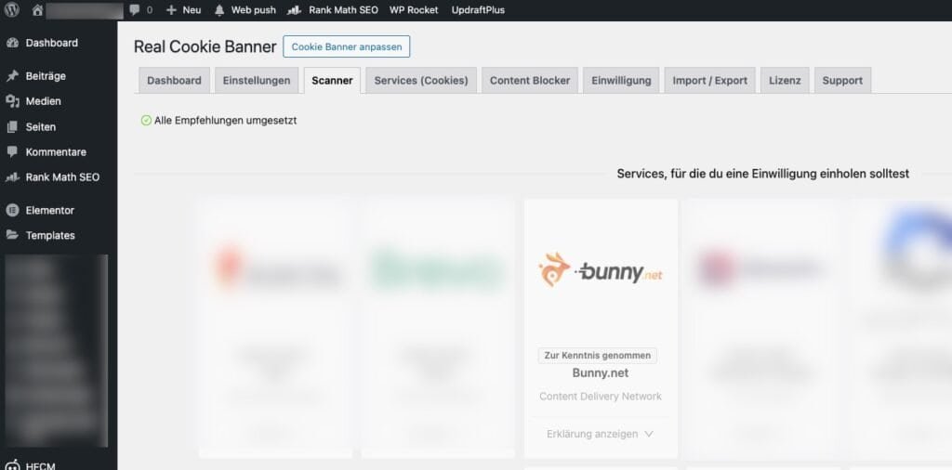Click the WordPress logo icon
This screenshot has height=470, width=952.
[x=13, y=10]
